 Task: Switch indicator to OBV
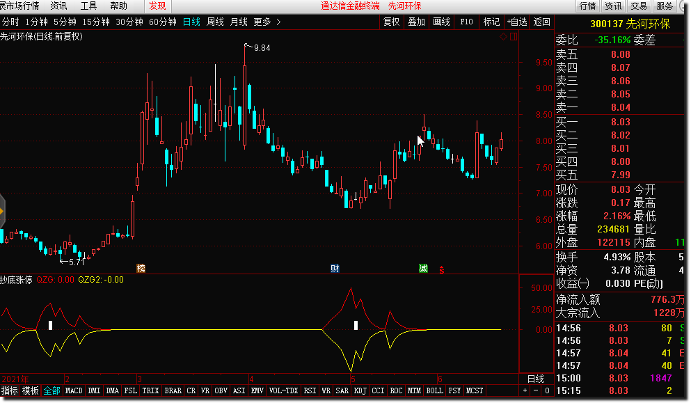click(221, 390)
